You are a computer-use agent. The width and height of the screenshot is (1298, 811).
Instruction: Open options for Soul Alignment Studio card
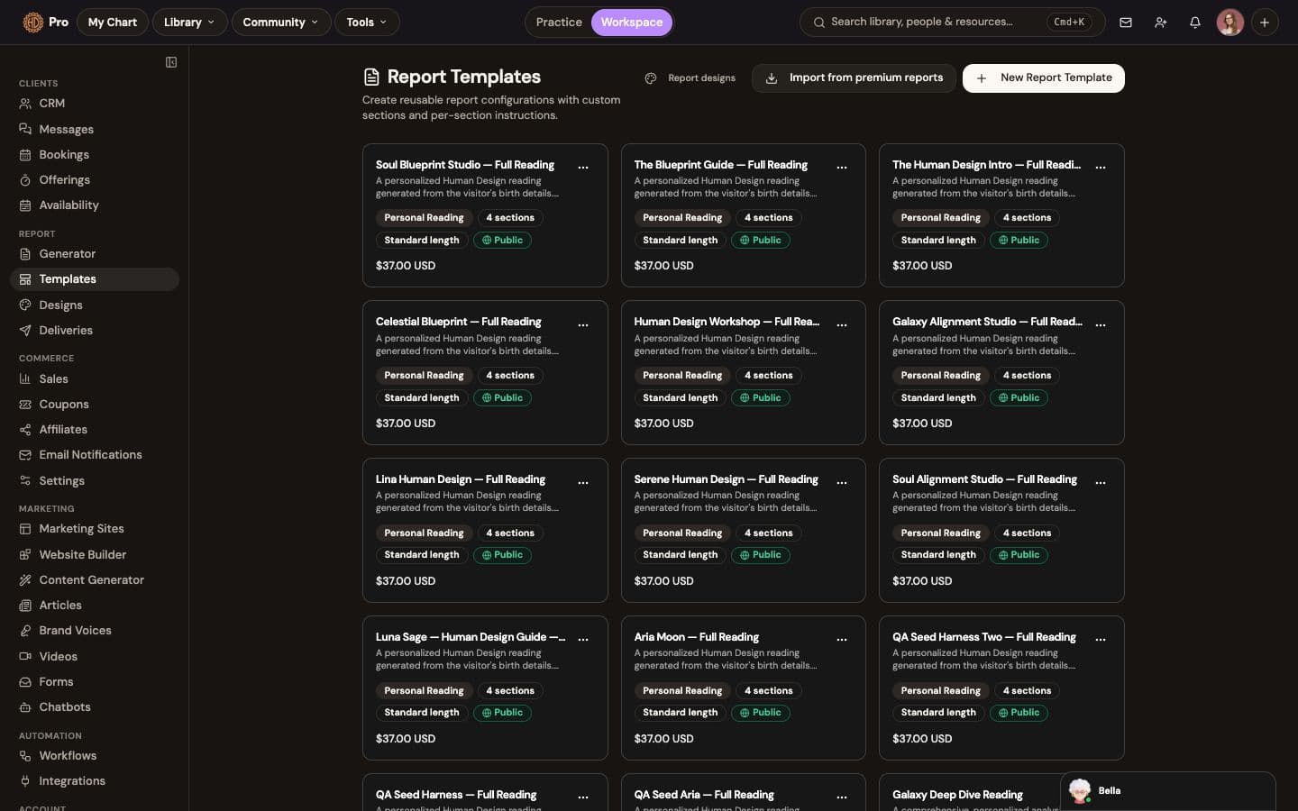(x=1101, y=482)
